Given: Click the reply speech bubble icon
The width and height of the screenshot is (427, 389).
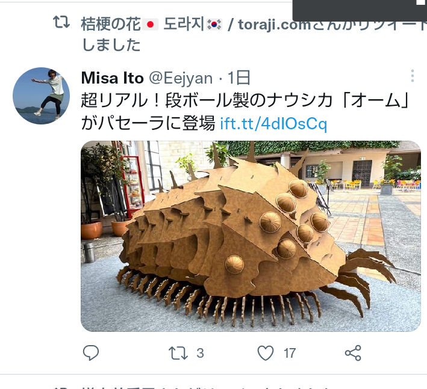Looking at the screenshot, I should [x=91, y=353].
